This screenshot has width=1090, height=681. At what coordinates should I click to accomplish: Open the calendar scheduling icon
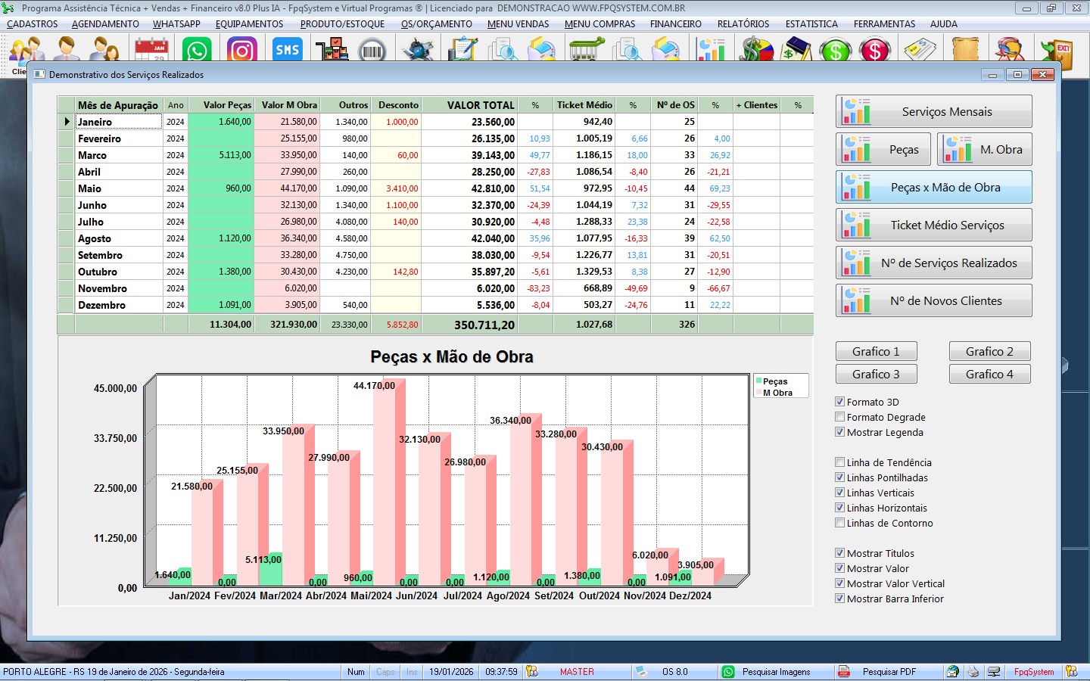tap(151, 51)
